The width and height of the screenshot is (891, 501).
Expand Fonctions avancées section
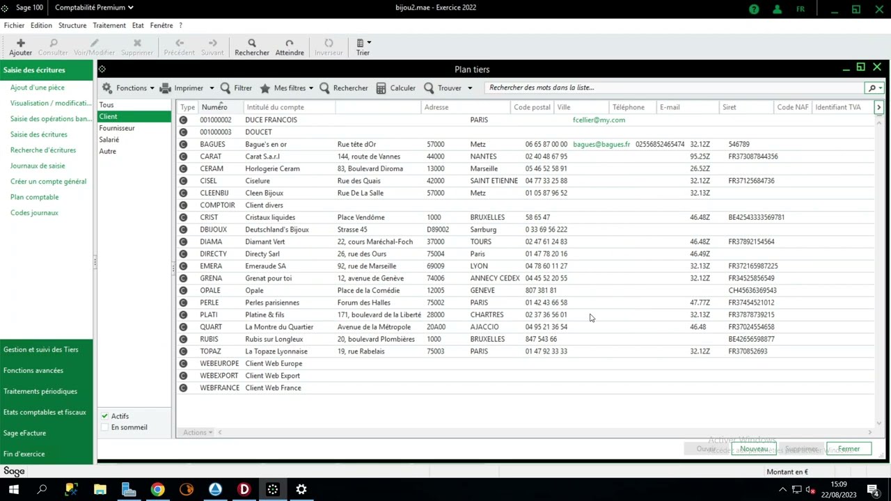[x=46, y=370]
